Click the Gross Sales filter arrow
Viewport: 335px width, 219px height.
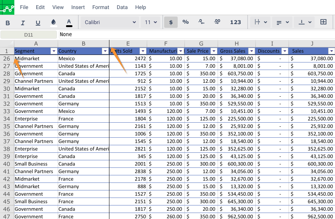pos(251,51)
